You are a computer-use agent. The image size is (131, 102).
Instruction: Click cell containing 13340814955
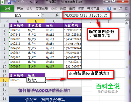pyautogui.click(x=72, y=44)
